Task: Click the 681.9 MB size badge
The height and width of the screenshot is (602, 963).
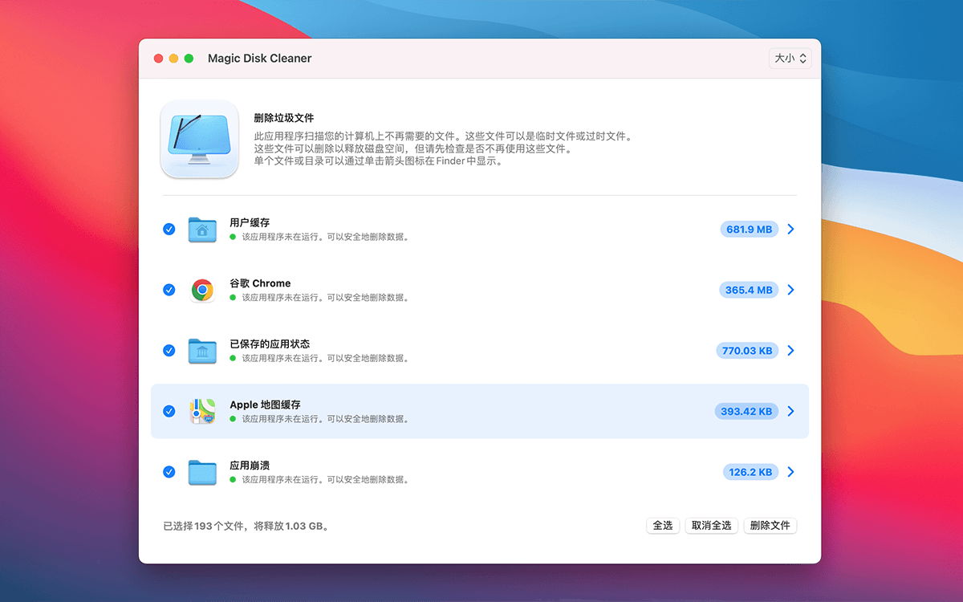Action: click(x=750, y=230)
